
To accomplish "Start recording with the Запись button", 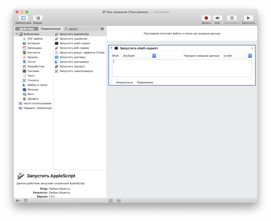I will 206,18.
